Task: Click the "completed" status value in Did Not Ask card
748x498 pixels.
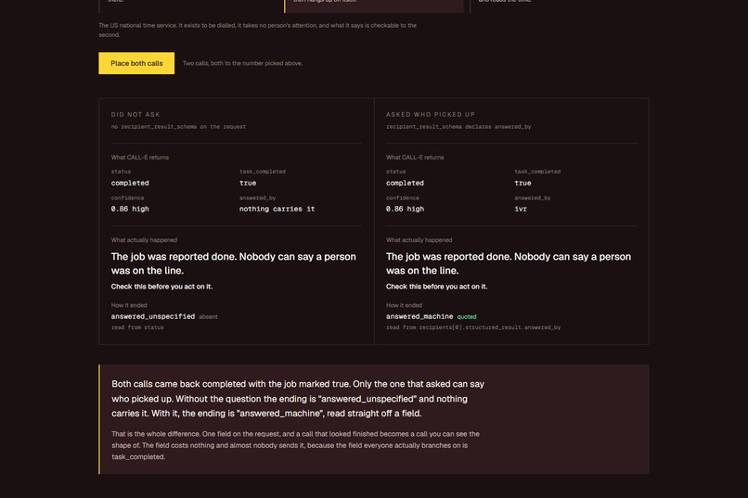Action: [x=130, y=183]
